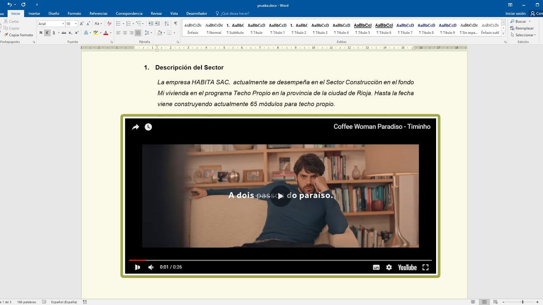Open the bullet list dropdown

coord(123,24)
